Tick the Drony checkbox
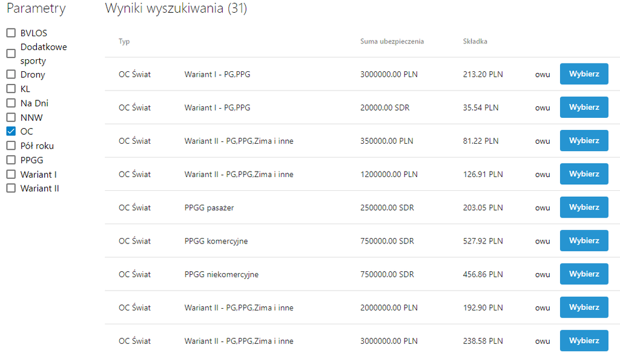 click(11, 74)
